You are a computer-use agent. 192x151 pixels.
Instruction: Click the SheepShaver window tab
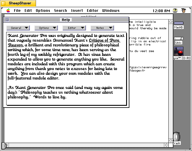pos(18,3)
